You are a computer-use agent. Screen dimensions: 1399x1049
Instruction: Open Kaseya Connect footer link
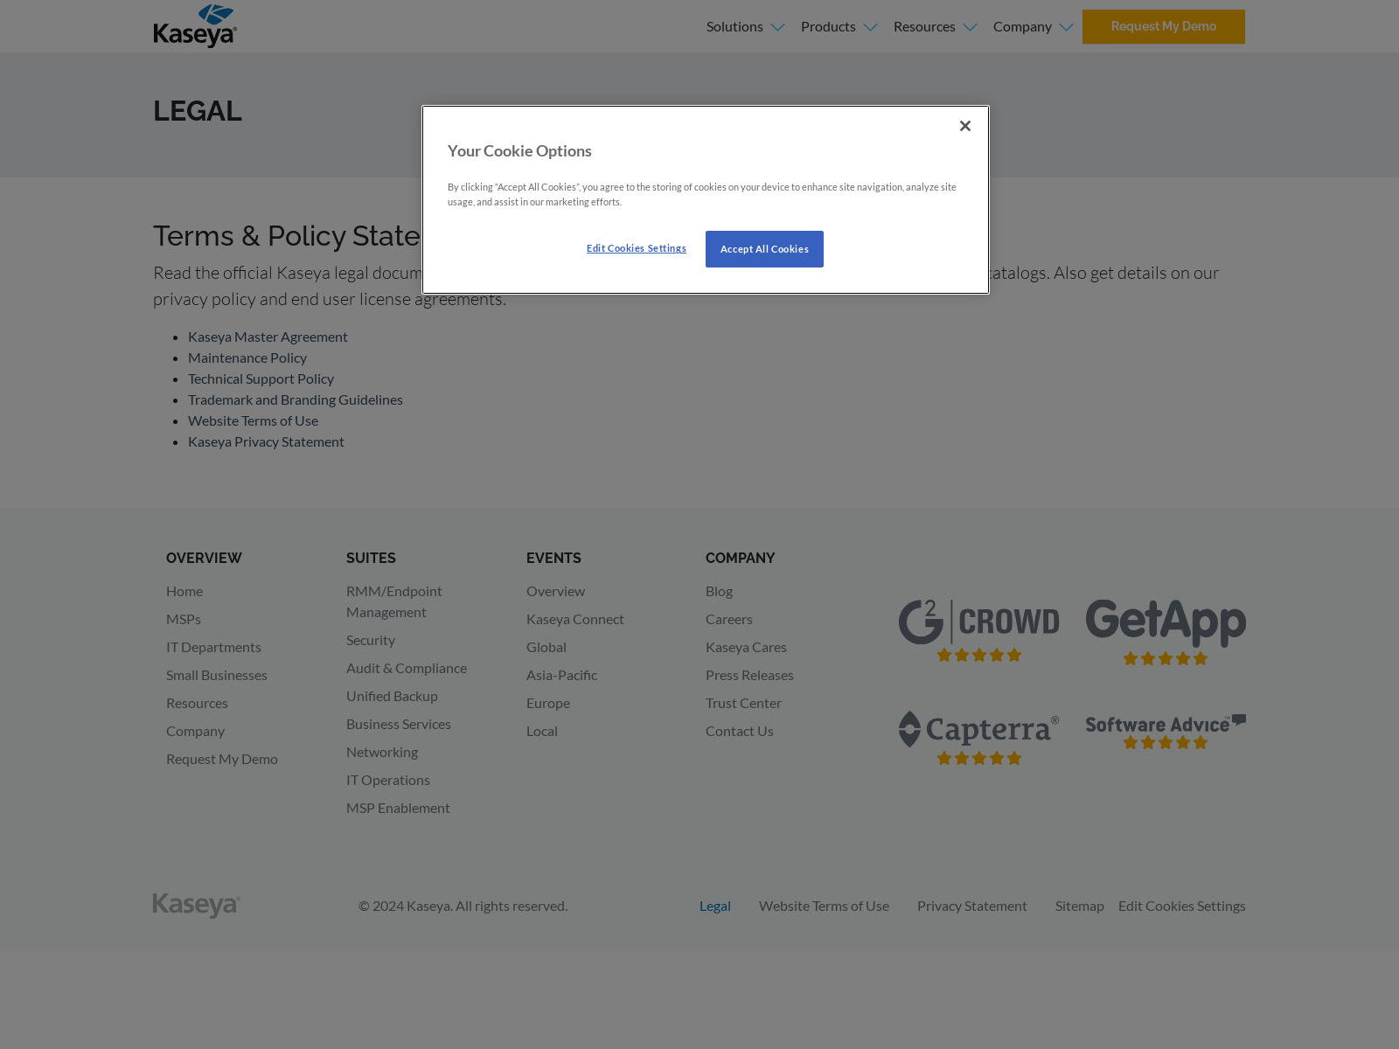(575, 619)
